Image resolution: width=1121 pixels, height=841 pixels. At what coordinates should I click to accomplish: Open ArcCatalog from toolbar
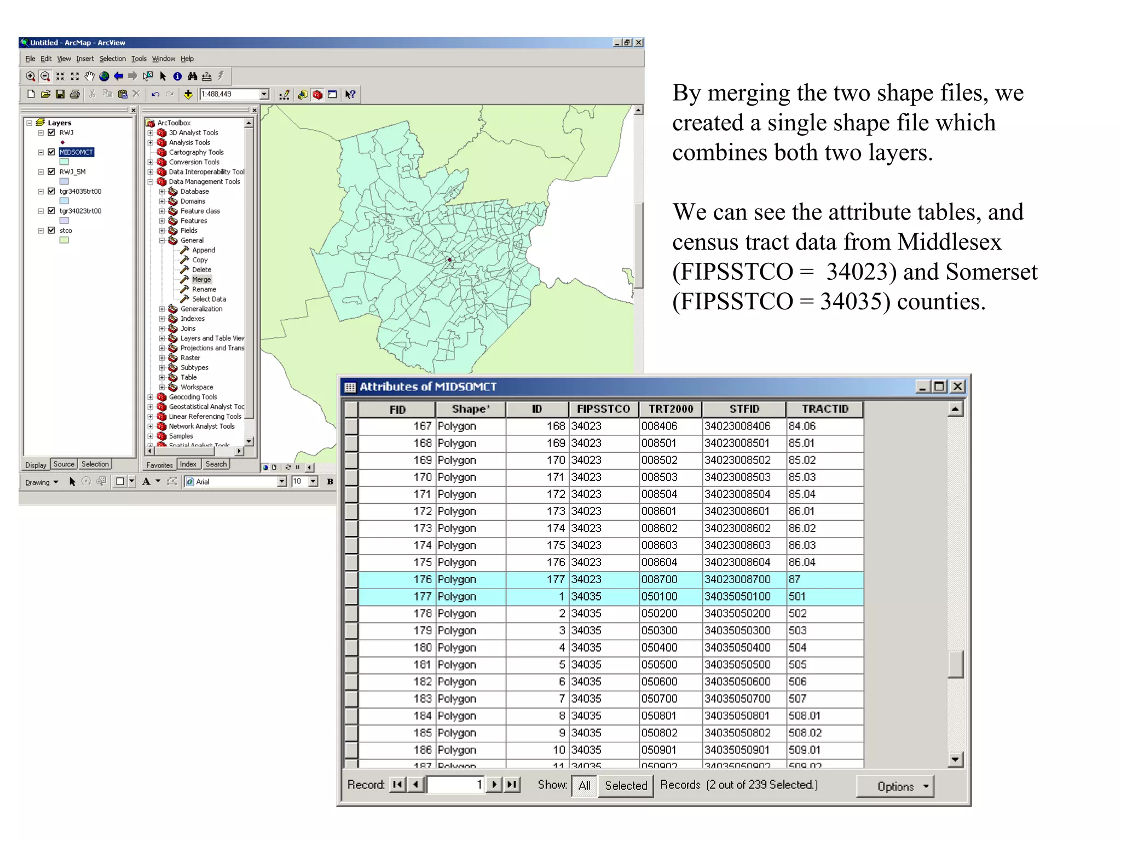click(x=302, y=95)
